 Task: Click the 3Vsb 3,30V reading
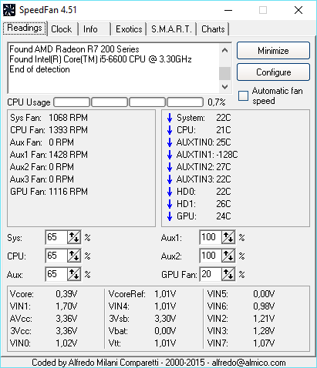[142, 319]
